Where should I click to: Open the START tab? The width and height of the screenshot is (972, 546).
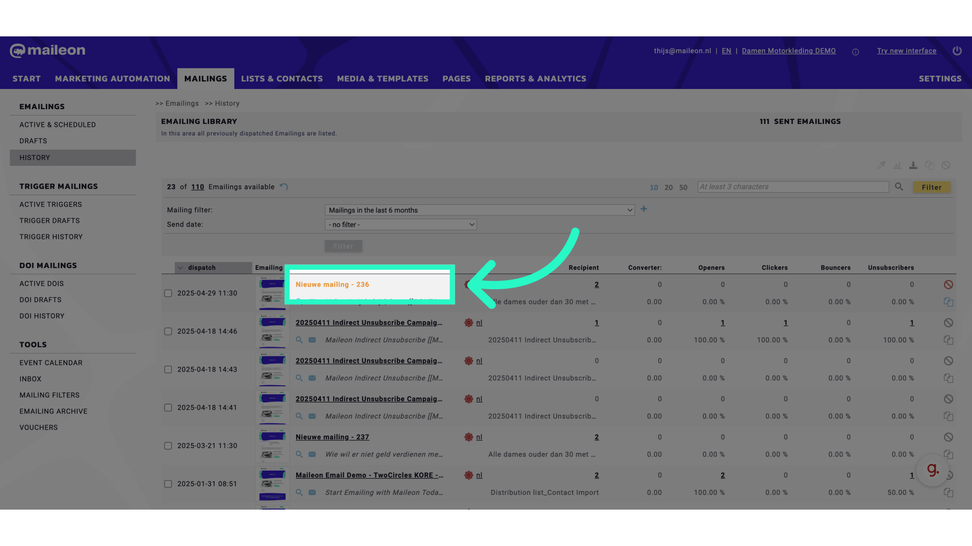(x=26, y=79)
